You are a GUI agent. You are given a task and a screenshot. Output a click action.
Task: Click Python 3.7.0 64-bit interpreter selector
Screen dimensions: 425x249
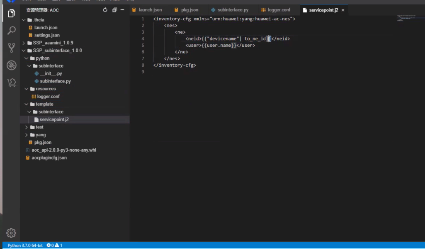coord(25,245)
